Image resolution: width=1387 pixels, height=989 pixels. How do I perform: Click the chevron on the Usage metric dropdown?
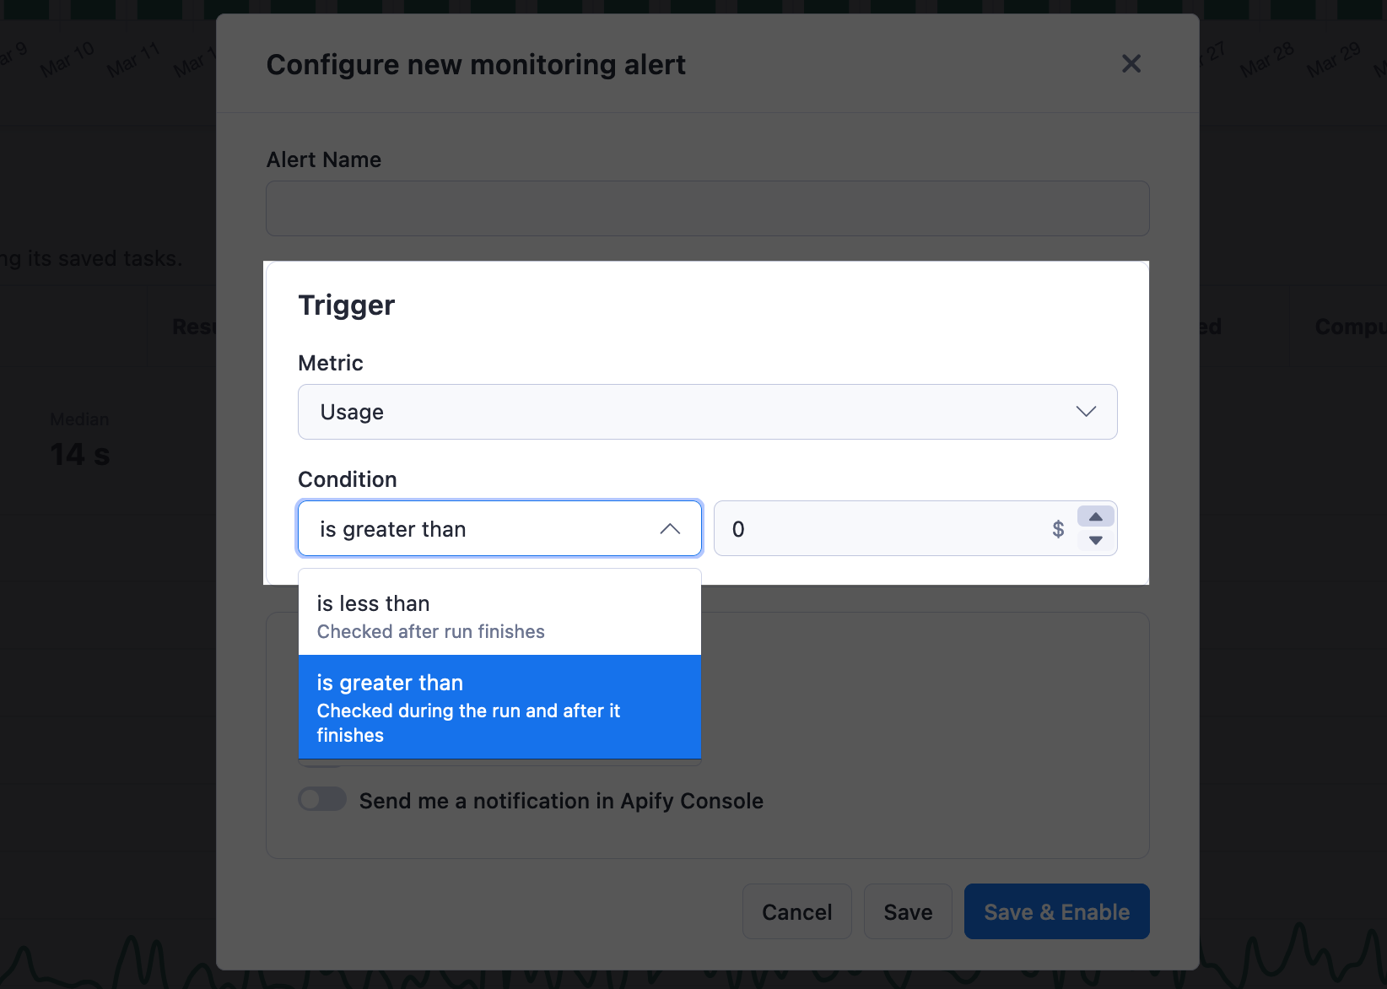point(1087,412)
